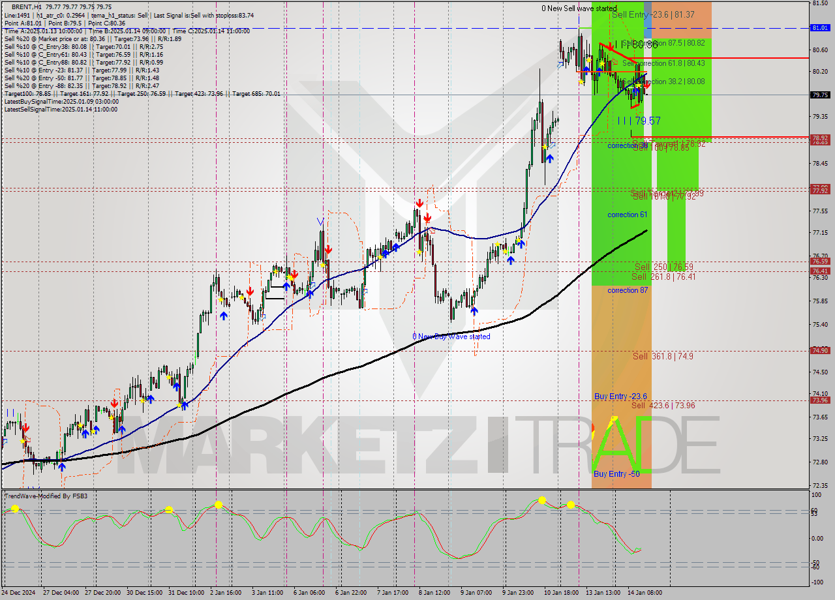
Task: Click the red 74.90 price level tag
Action: tap(820, 350)
